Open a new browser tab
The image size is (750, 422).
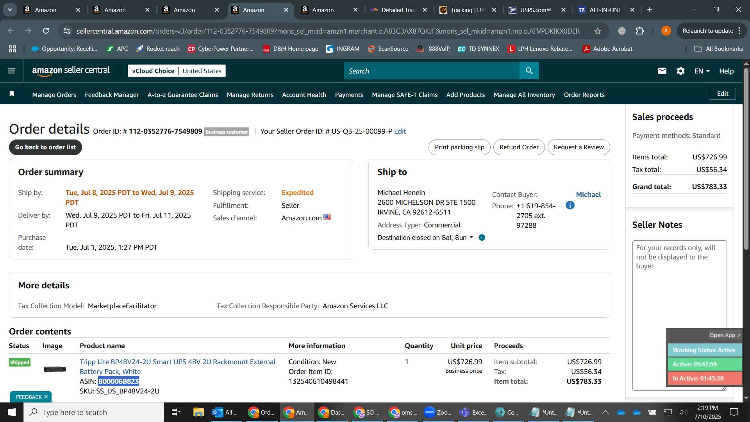tap(650, 10)
